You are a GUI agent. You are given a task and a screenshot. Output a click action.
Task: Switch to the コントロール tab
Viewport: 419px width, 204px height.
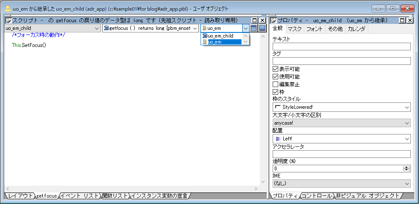point(317,196)
